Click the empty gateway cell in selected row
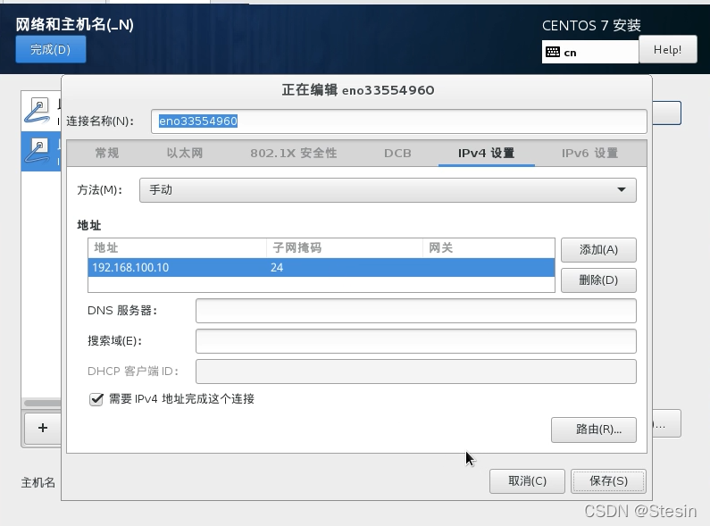Screen dimensions: 710x526 coord(489,268)
